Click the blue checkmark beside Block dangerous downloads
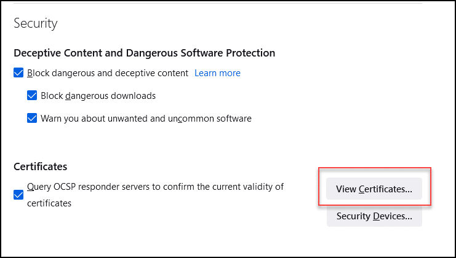456x258 pixels. tap(33, 96)
